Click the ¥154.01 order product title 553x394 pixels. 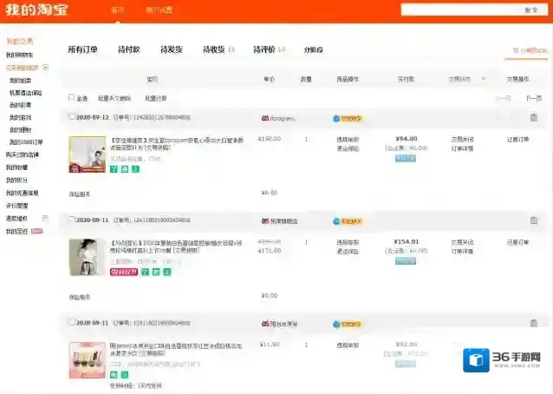(176, 246)
